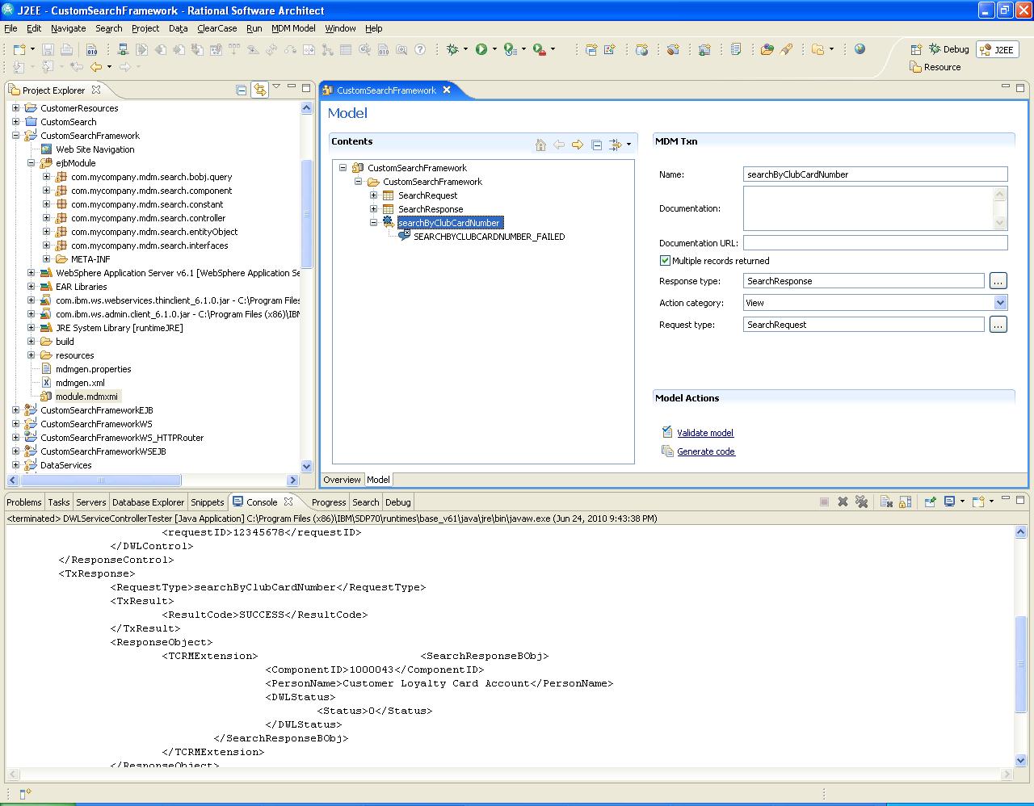This screenshot has height=806, width=1034.
Task: Uncheck Multiple records returned
Action: click(665, 260)
